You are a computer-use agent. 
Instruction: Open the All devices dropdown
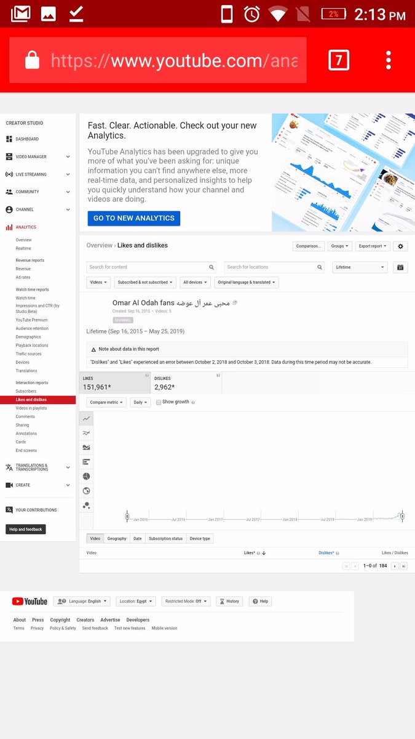(196, 282)
